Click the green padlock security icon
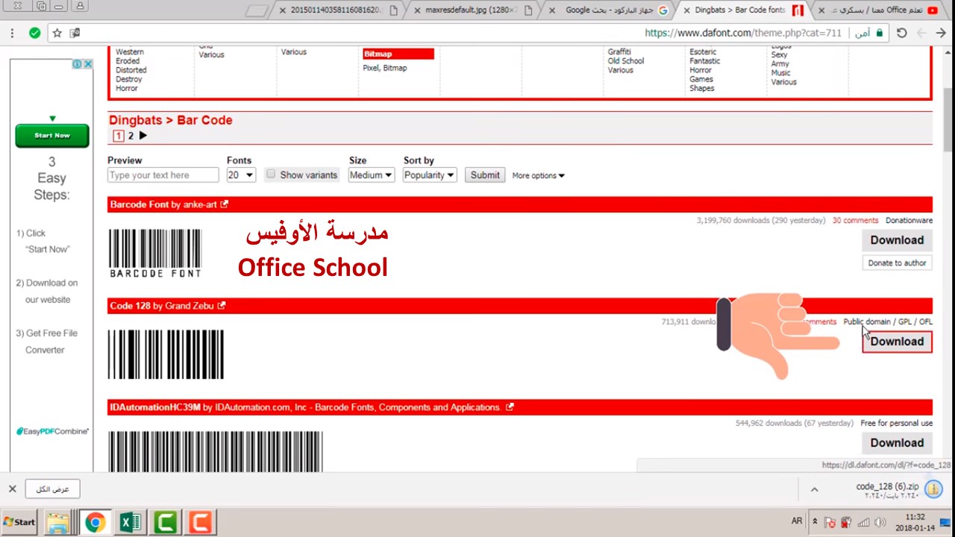Viewport: 955px width, 537px height. pyautogui.click(x=879, y=33)
